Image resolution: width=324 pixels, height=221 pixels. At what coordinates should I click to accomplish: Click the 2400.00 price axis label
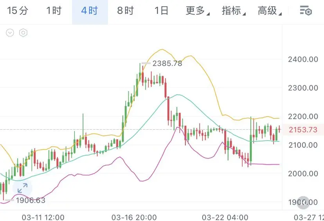click(x=303, y=60)
